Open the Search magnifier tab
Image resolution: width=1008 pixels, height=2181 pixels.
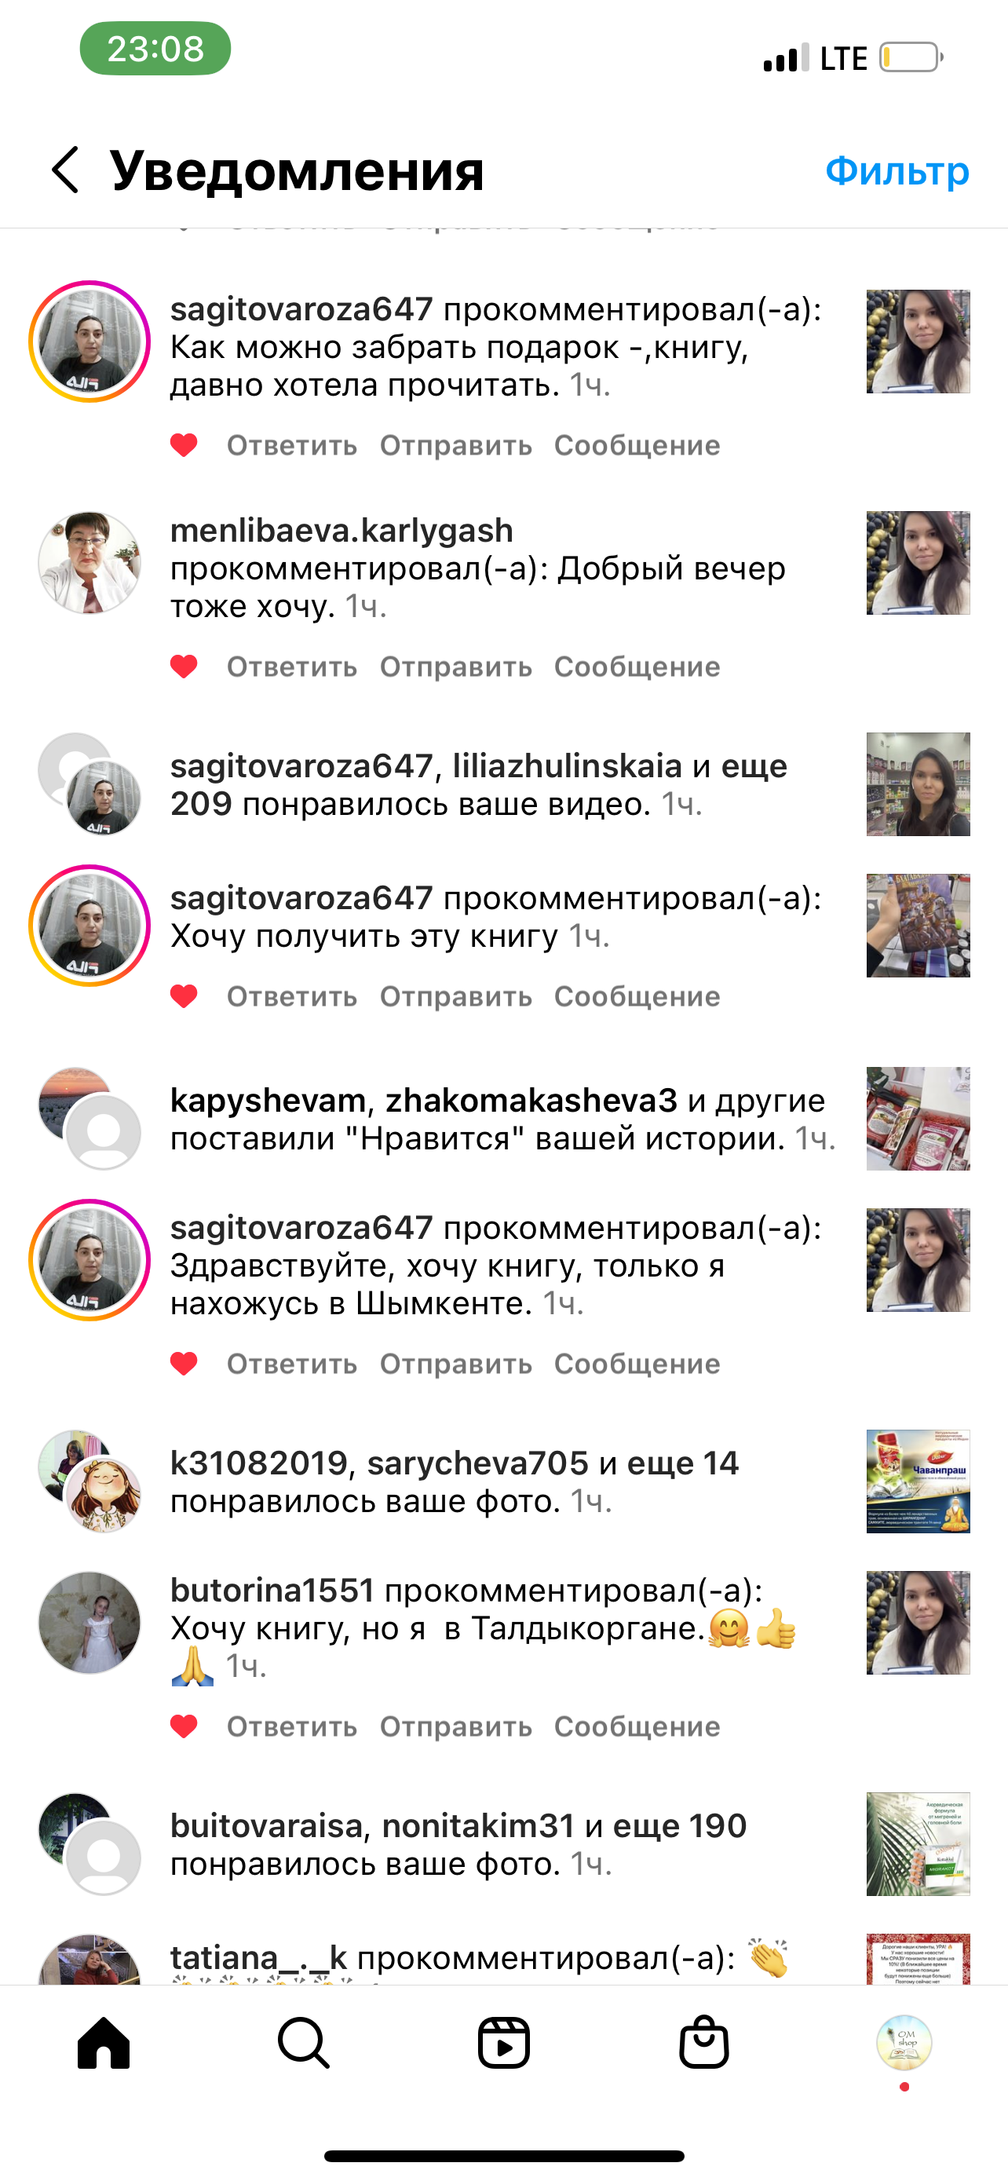coord(303,2043)
